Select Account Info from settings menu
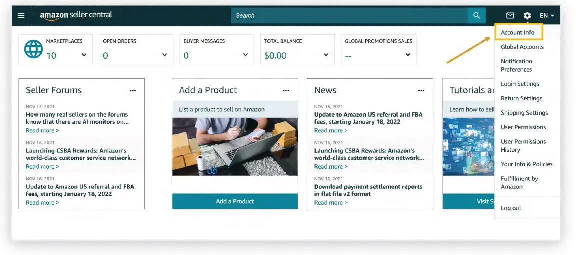Image resolution: width=576 pixels, height=255 pixels. (x=519, y=32)
